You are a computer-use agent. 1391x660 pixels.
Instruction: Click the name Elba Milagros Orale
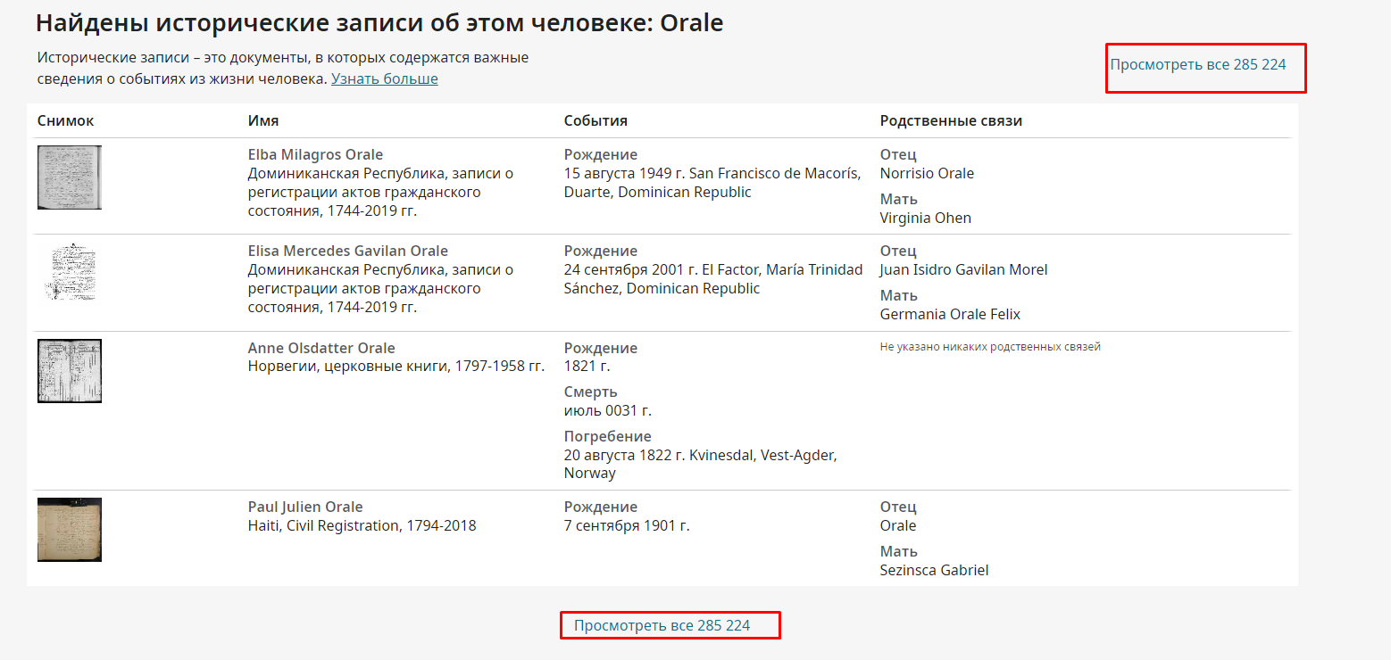[315, 155]
